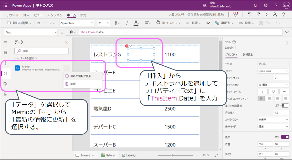The height and width of the screenshot is (160, 292).
Task: Undo the last action
Action: click(250, 14)
